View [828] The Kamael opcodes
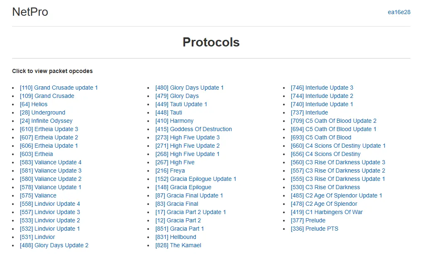Viewport: 425px width, 268px height. click(178, 245)
